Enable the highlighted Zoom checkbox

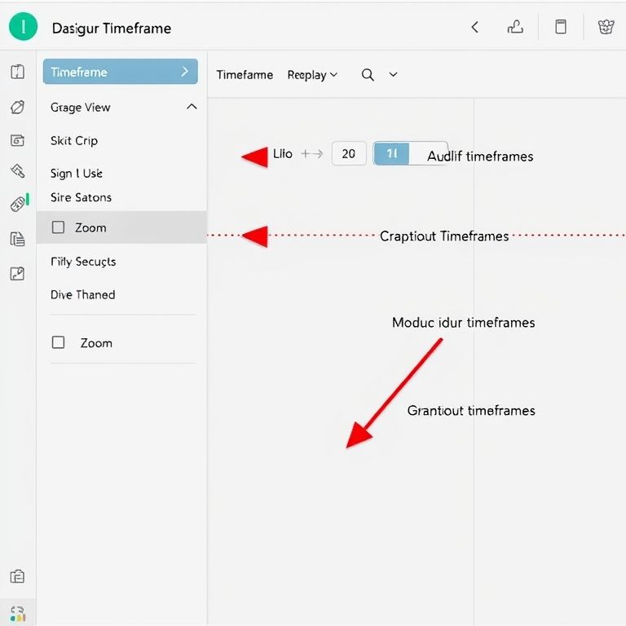tap(59, 228)
